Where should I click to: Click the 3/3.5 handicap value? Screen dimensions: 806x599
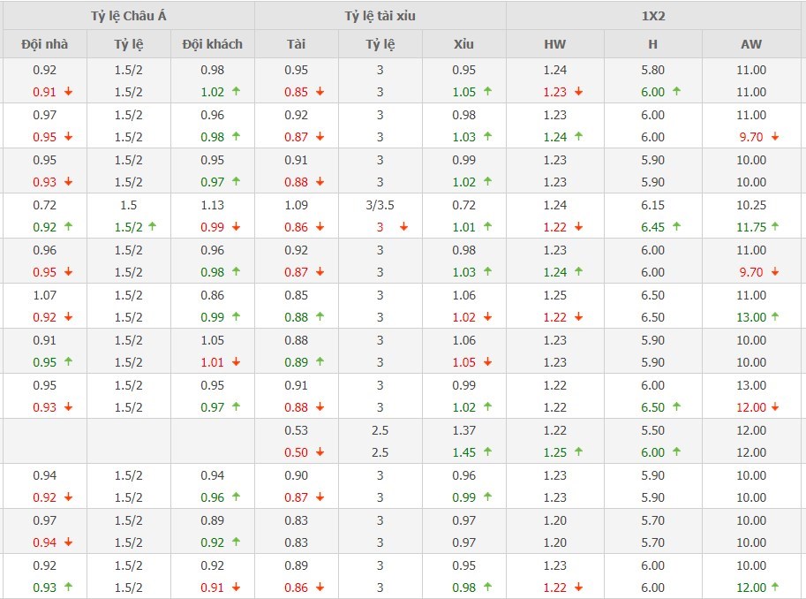point(380,205)
